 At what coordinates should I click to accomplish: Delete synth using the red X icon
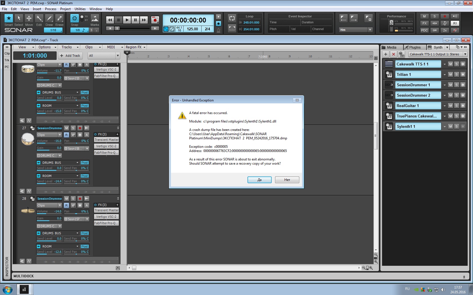tap(394, 54)
